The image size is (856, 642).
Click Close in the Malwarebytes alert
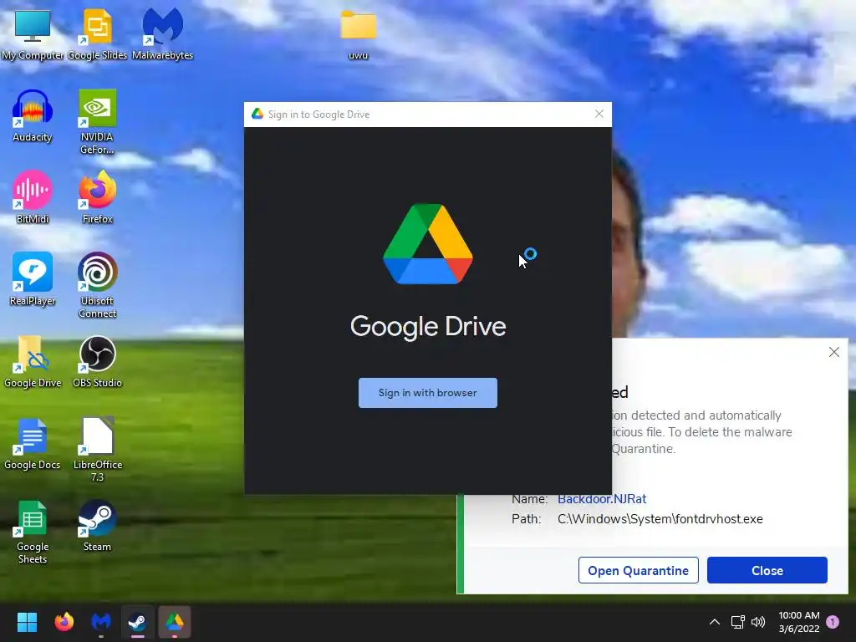tap(767, 570)
